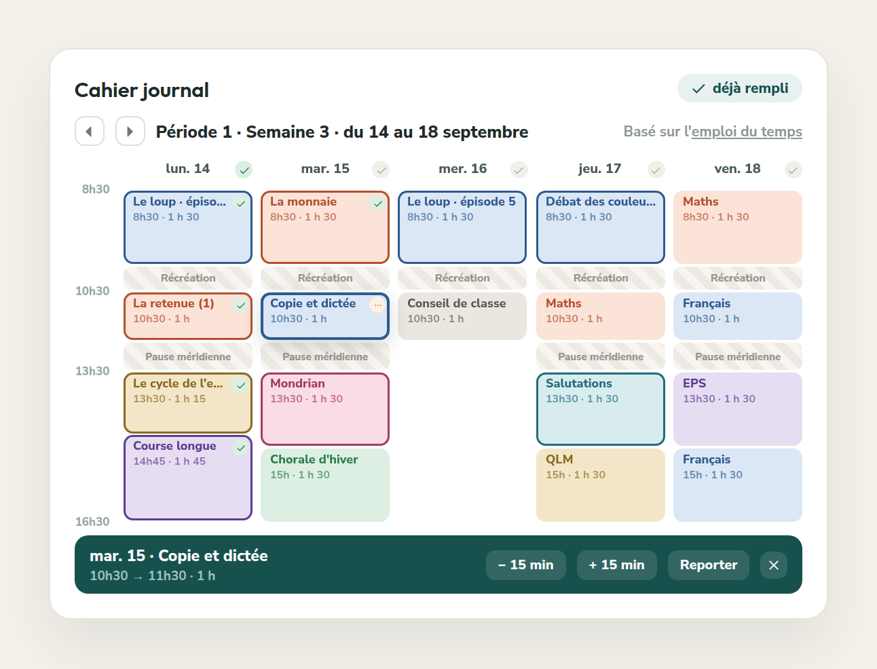Click Thursday's Pause méridienne strip
This screenshot has height=669, width=877.
point(601,357)
